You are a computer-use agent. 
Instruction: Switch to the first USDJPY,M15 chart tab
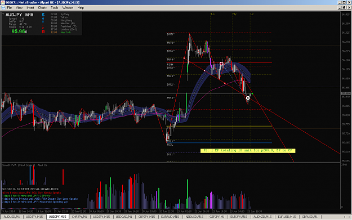click(34, 217)
